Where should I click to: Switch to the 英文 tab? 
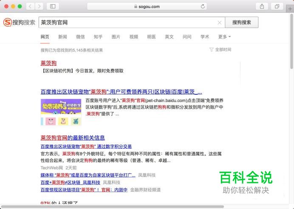click(169, 37)
